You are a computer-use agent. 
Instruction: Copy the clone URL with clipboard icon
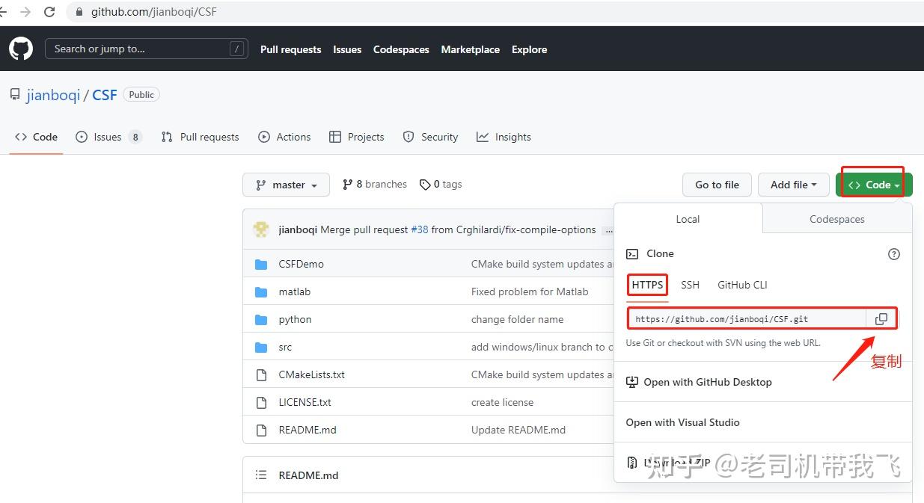881,319
